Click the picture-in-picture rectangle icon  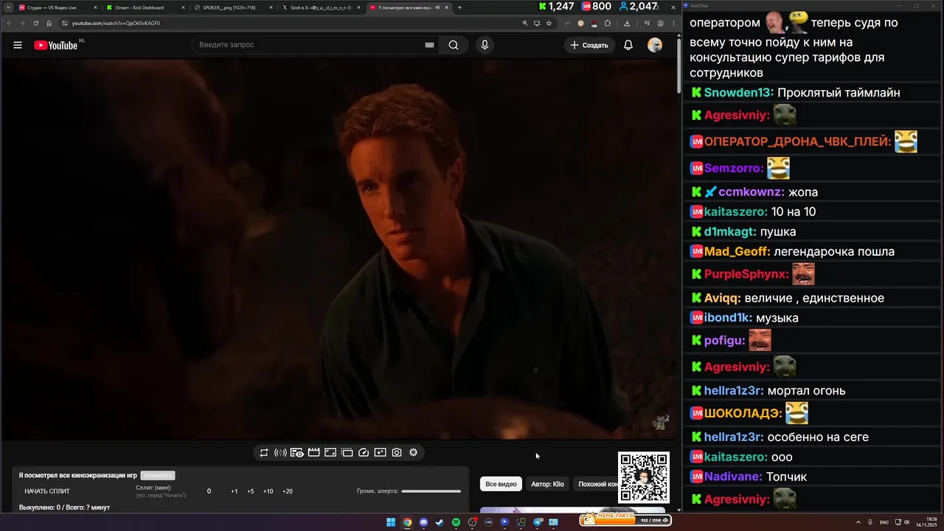pos(330,453)
